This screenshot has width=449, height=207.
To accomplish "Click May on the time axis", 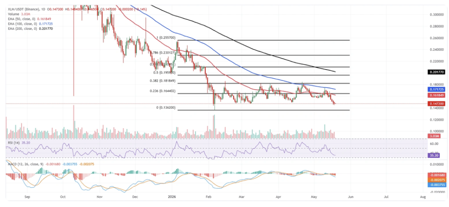I will [x=314, y=197].
